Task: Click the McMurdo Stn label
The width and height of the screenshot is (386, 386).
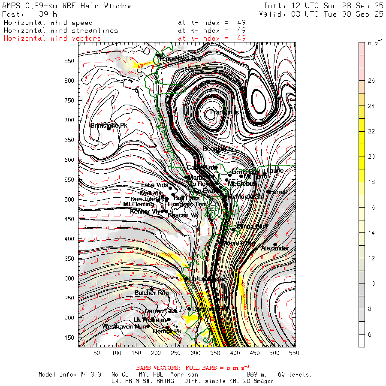Action: click(246, 196)
